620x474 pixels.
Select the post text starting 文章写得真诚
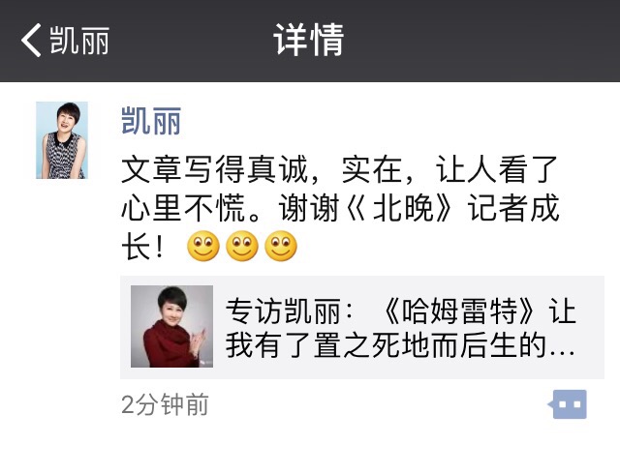[x=340, y=208]
